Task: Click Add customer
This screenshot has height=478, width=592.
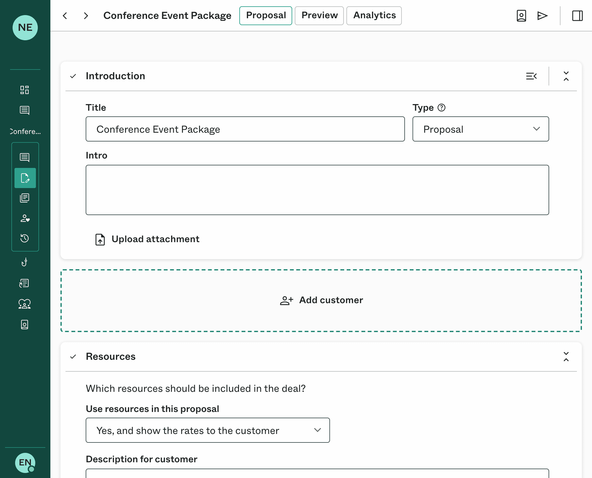Action: tap(321, 300)
